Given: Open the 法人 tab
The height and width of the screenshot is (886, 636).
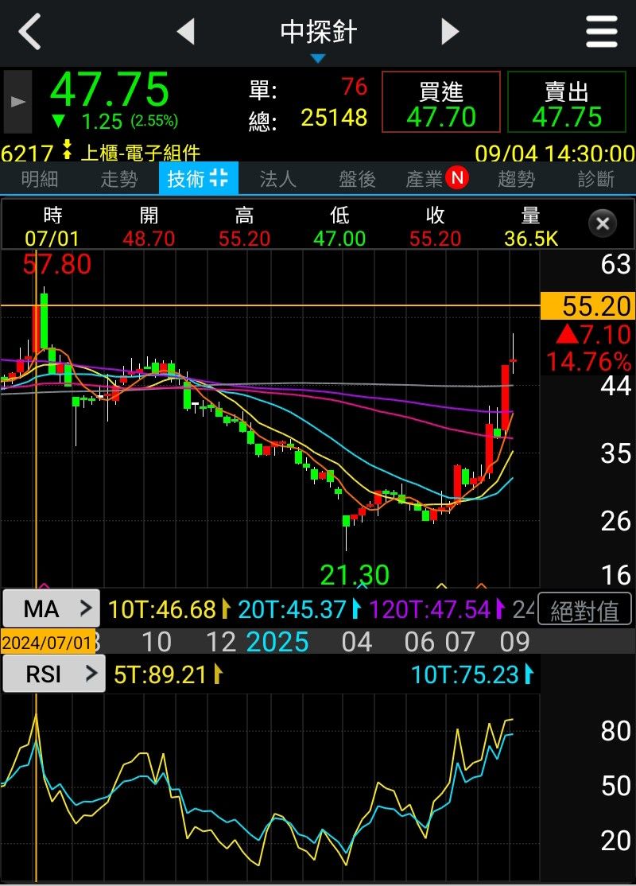Looking at the screenshot, I should [x=277, y=179].
